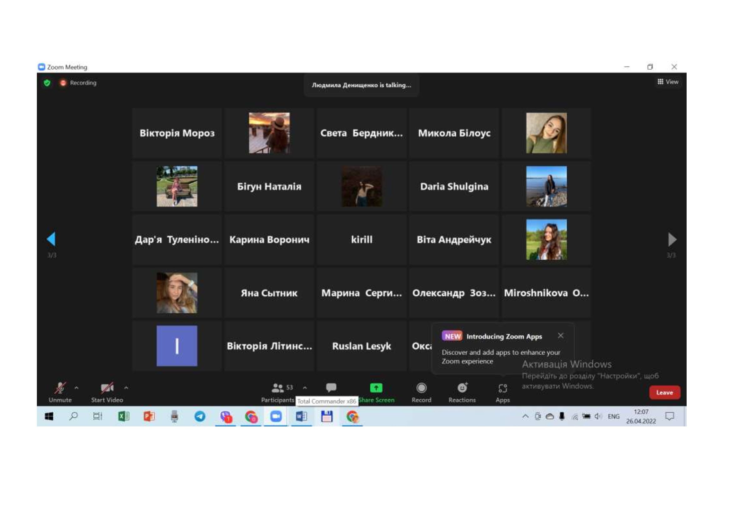
Task: Expand audio options arrow beside Unmute
Action: (76, 388)
